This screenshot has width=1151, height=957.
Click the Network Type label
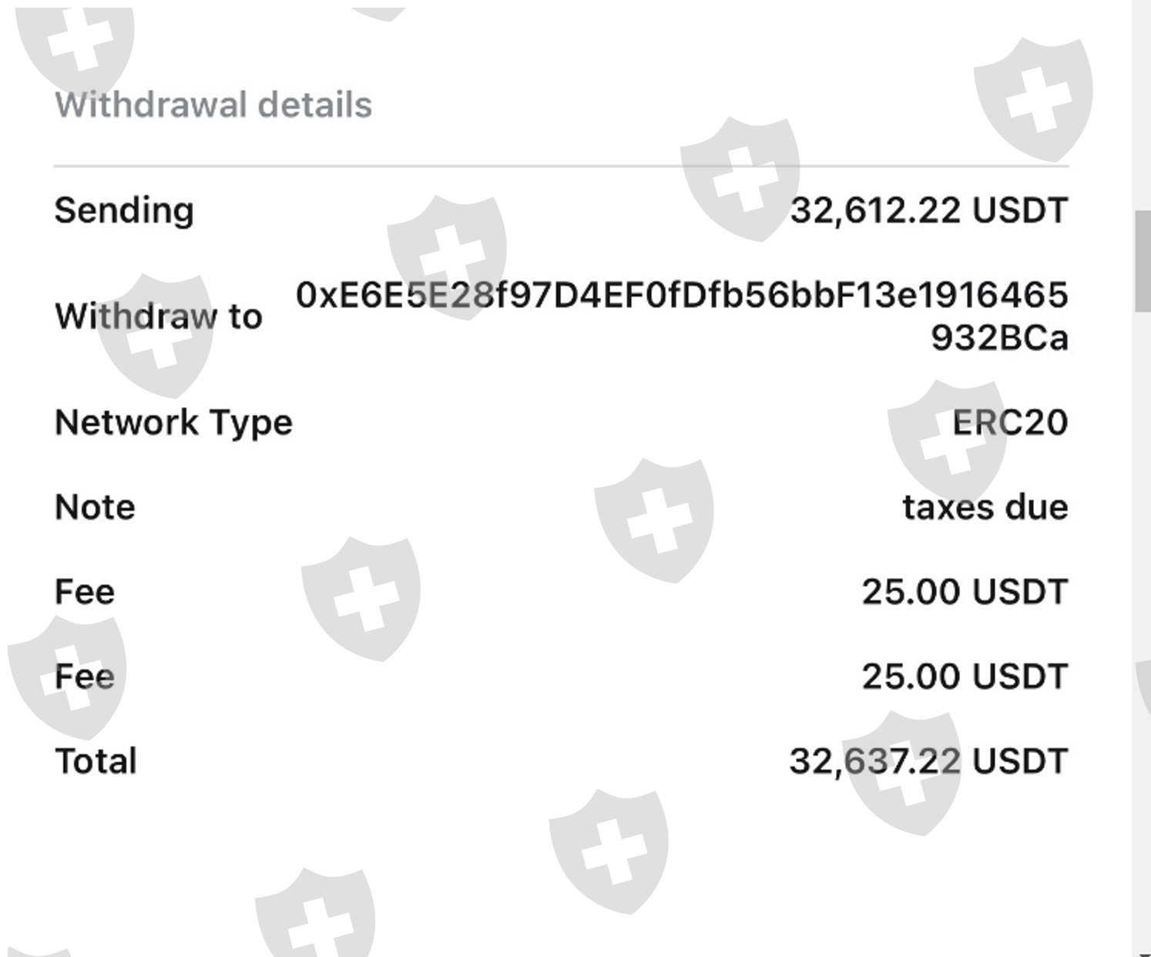(x=173, y=422)
